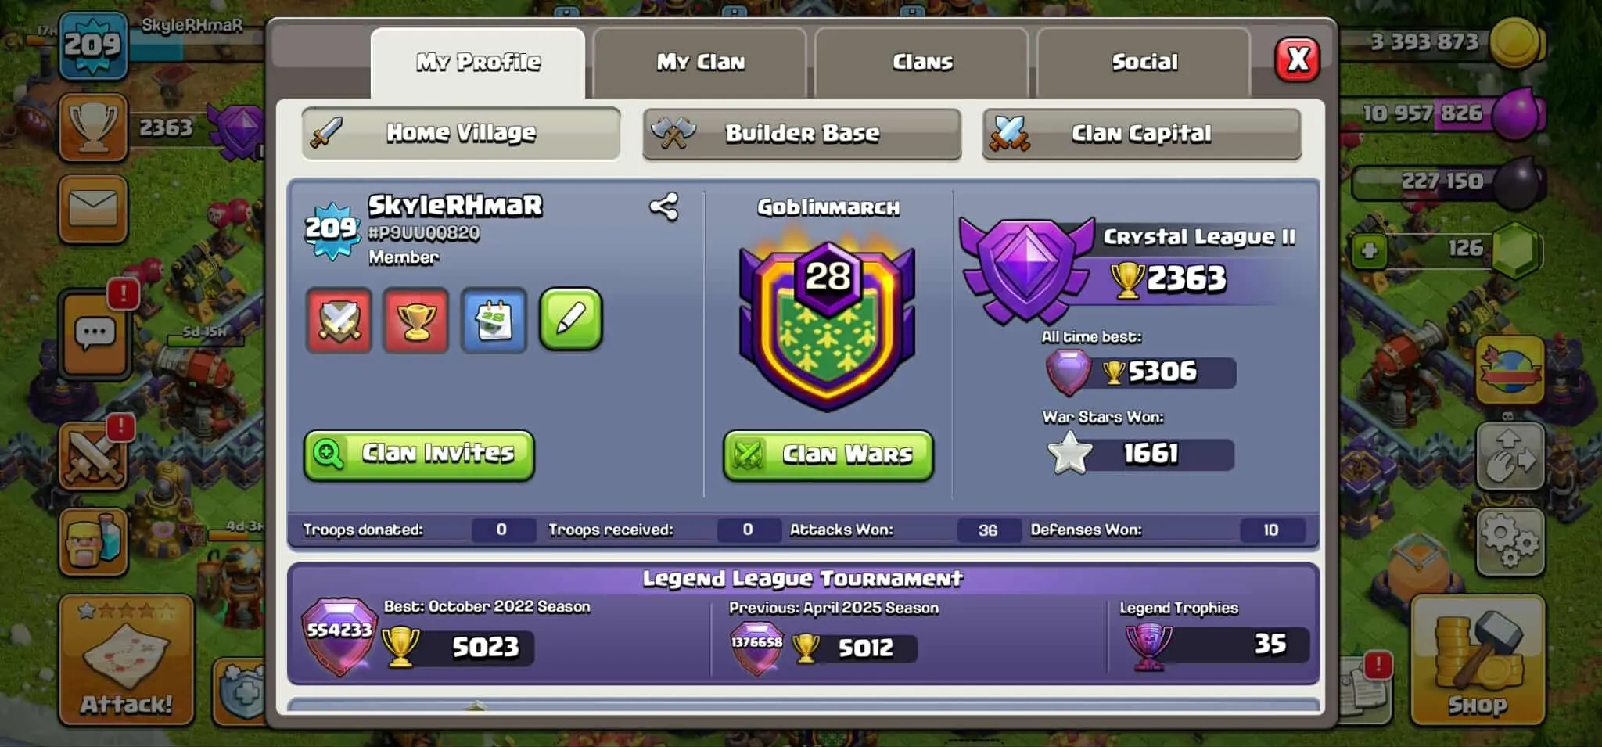Viewport: 1602px width, 747px height.
Task: Open the mail envelope inbox
Action: point(93,209)
